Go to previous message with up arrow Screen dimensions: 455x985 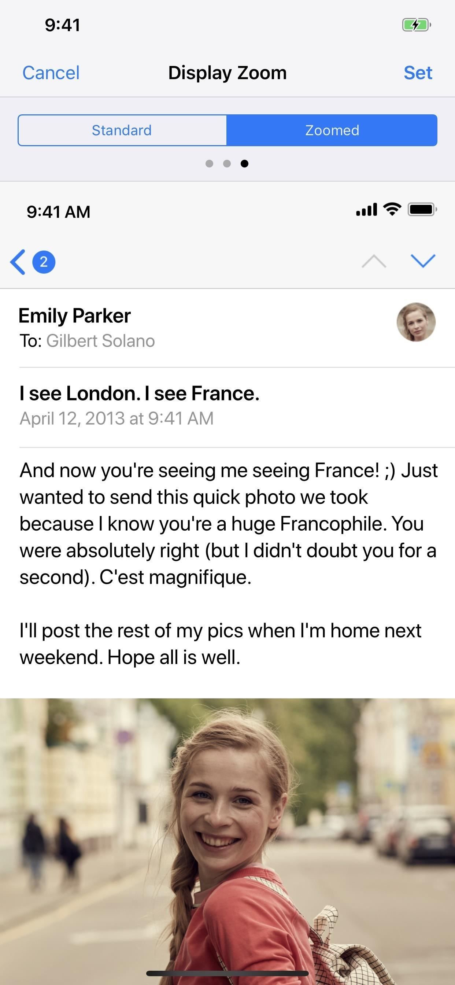[374, 262]
